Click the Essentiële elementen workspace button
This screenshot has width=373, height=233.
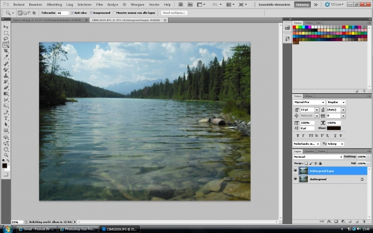click(274, 4)
